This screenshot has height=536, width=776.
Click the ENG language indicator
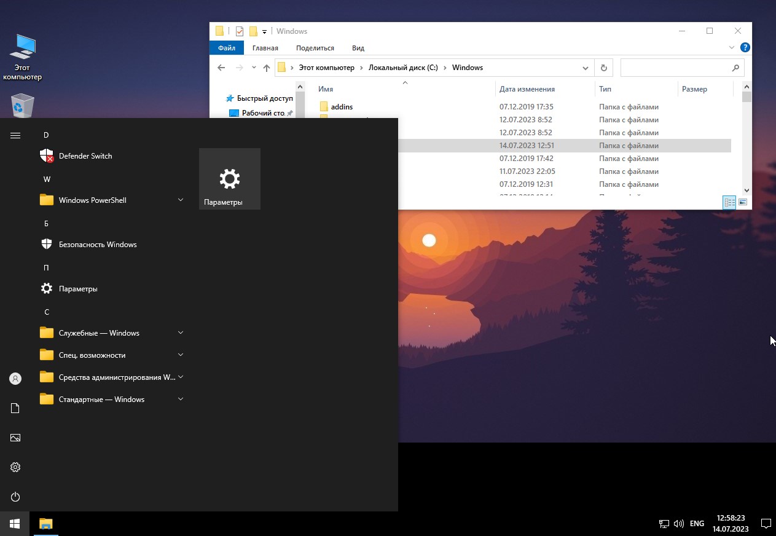point(697,524)
